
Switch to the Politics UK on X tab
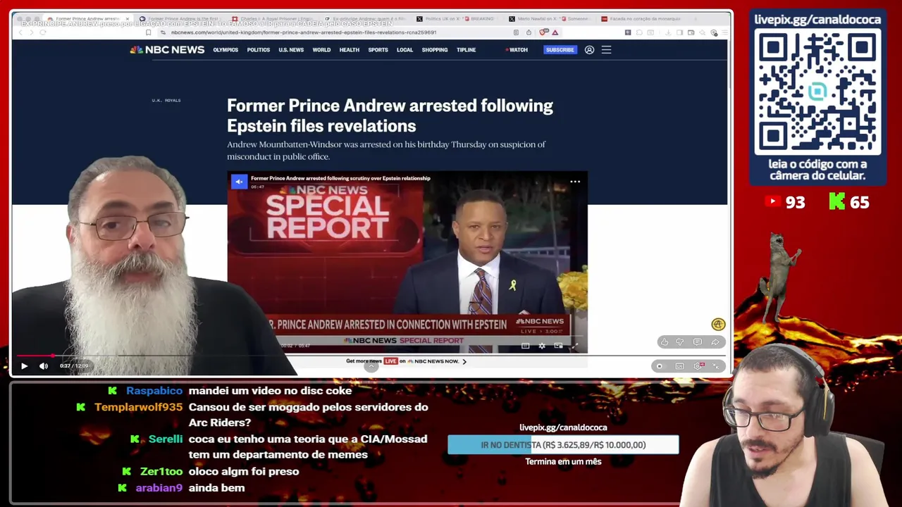457,19
